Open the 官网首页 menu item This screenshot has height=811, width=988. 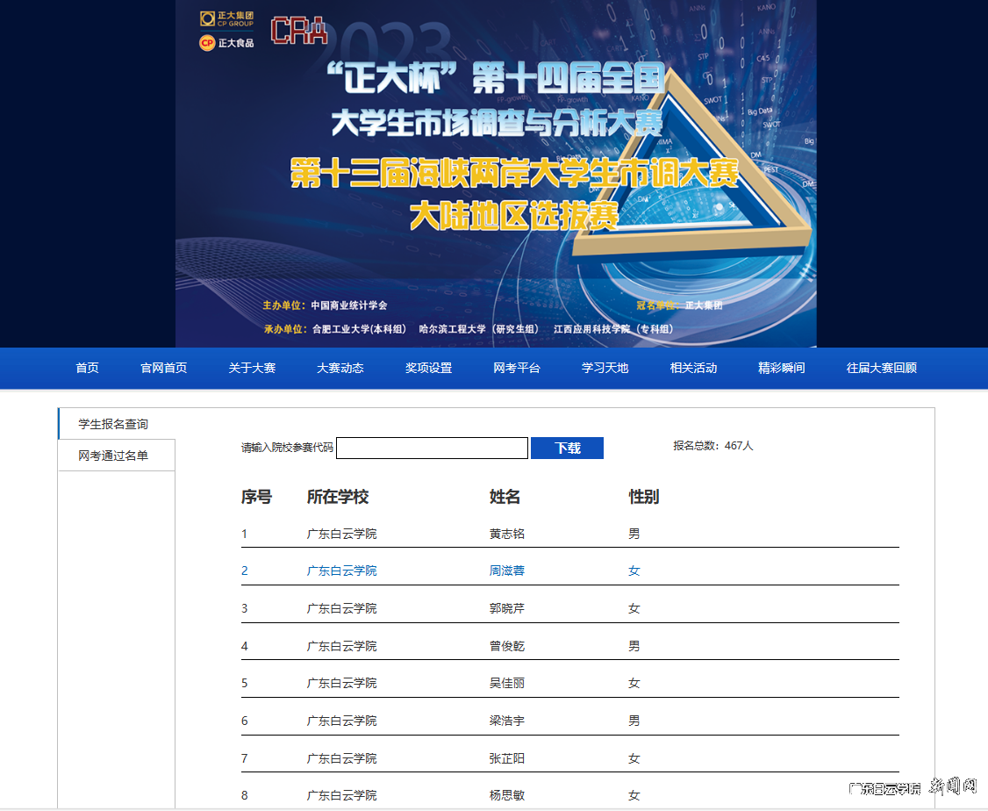[162, 368]
